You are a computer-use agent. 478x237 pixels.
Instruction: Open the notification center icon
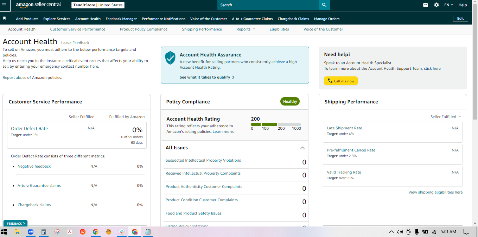[466, 232]
